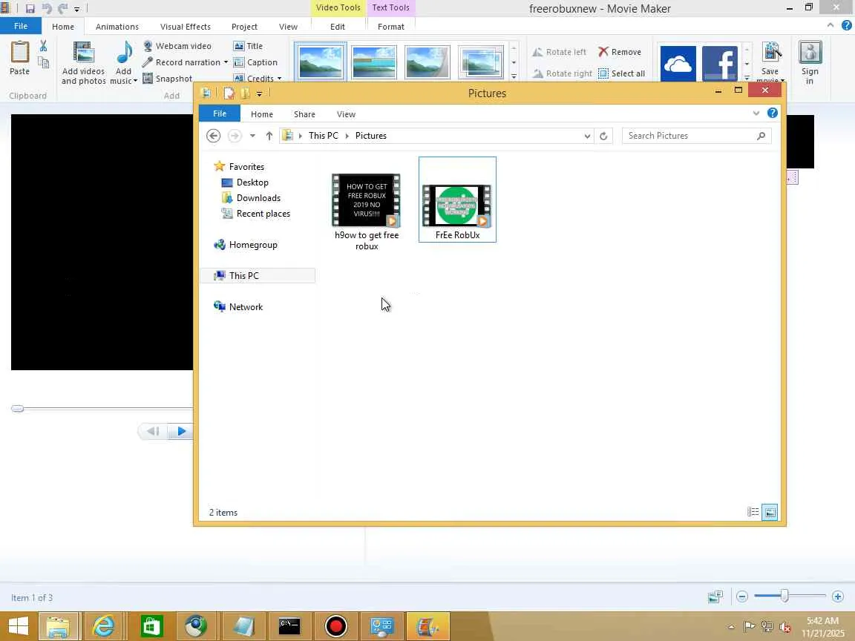Image resolution: width=855 pixels, height=641 pixels.
Task: Share to OneDrive cloud icon
Action: [678, 64]
